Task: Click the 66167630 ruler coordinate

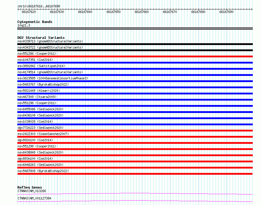Action: 57,12
